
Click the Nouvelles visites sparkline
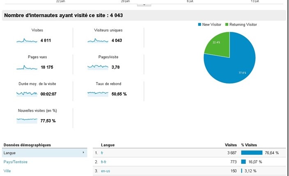[27, 120]
